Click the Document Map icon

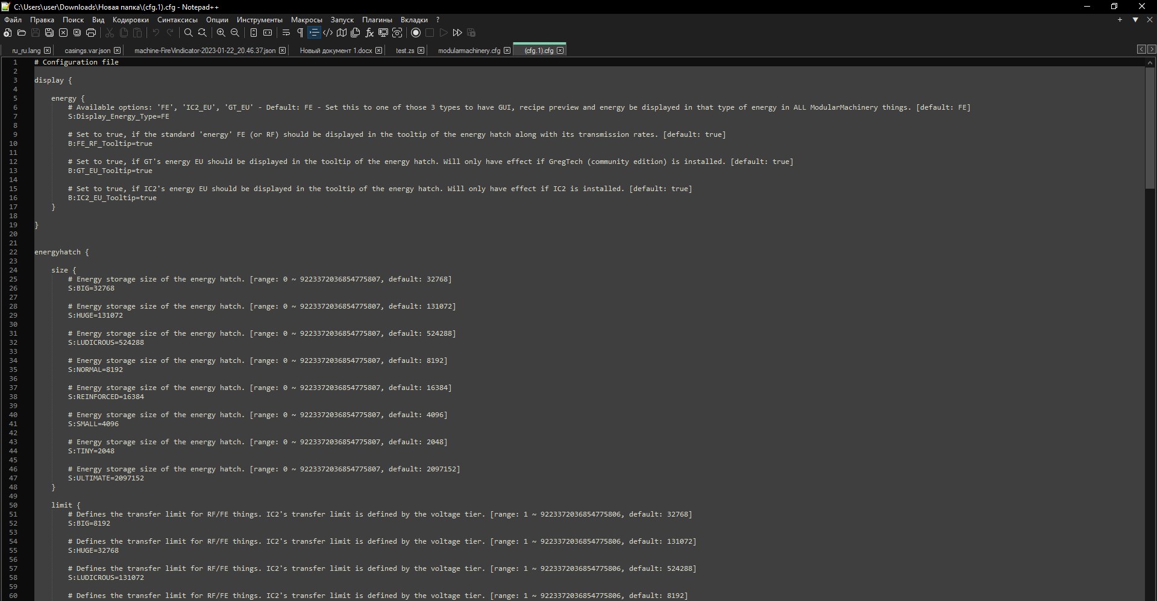(342, 33)
